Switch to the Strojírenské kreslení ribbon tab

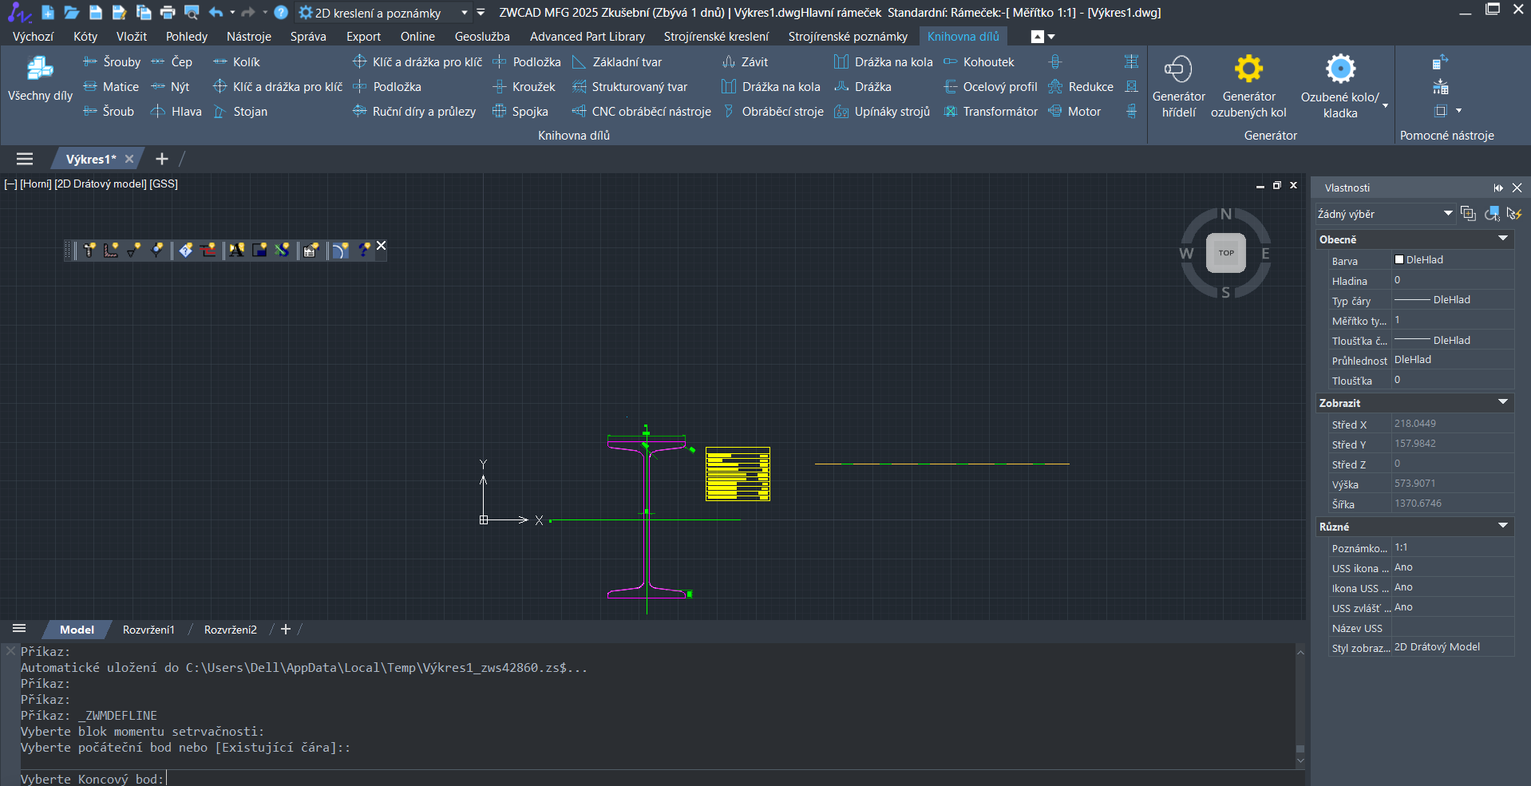click(716, 37)
